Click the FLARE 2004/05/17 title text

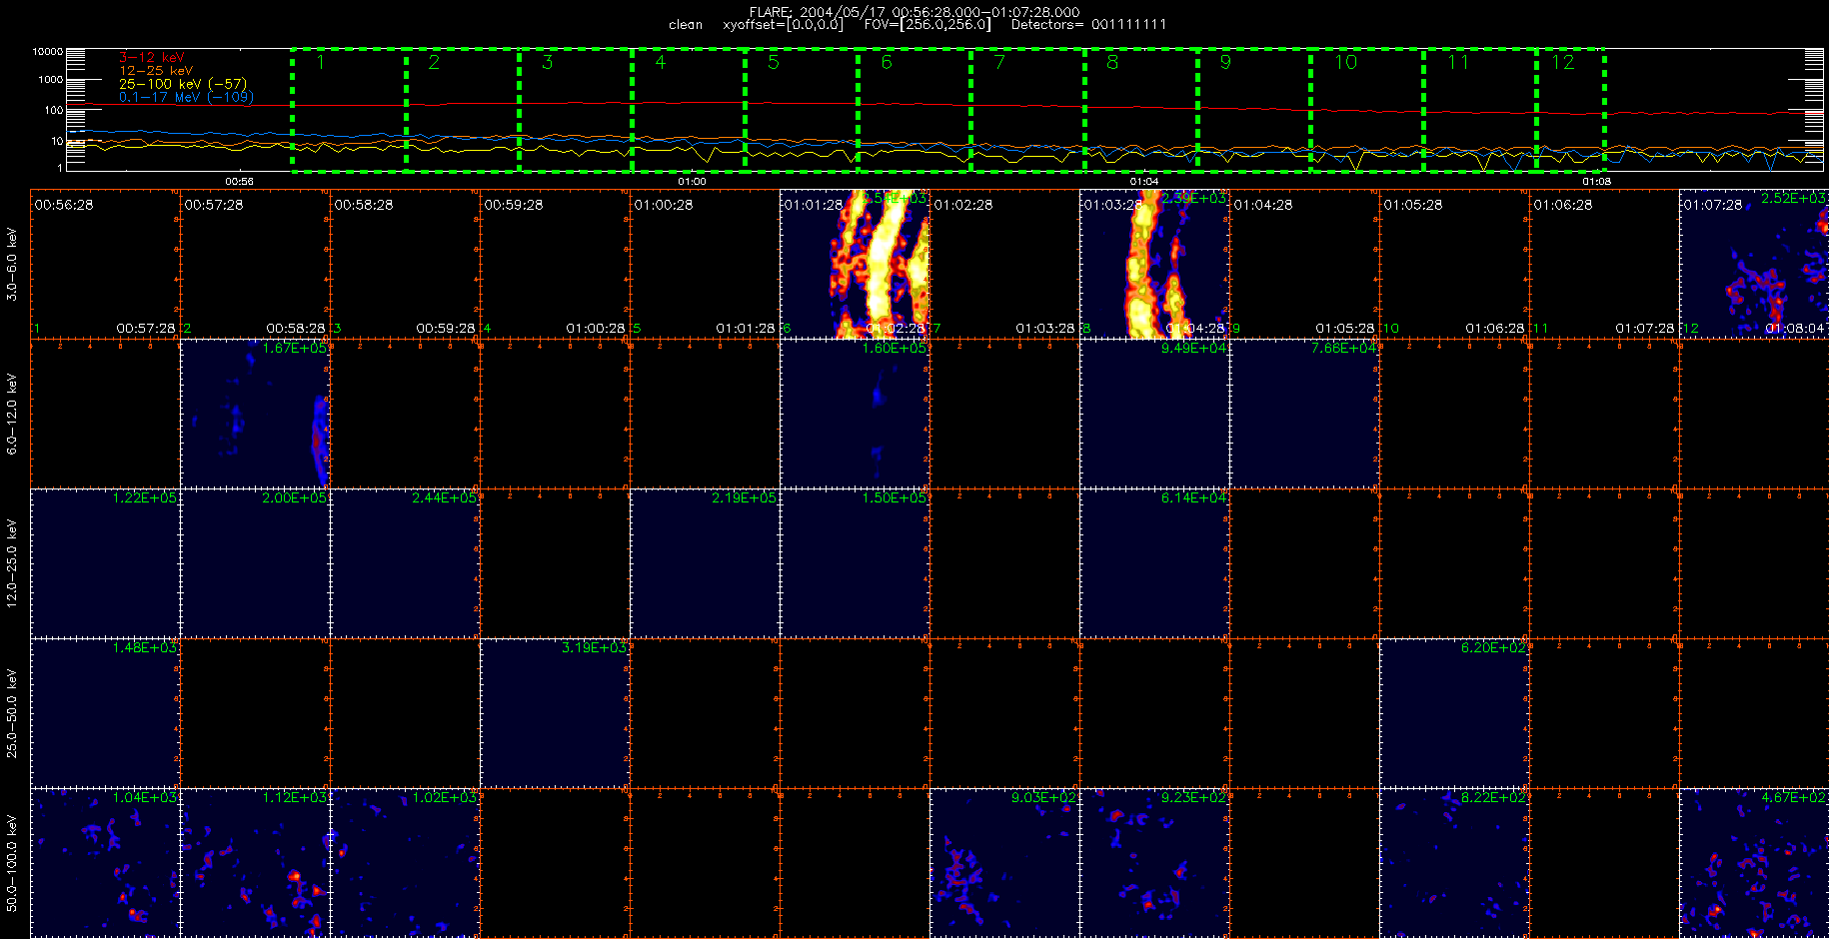(x=914, y=12)
